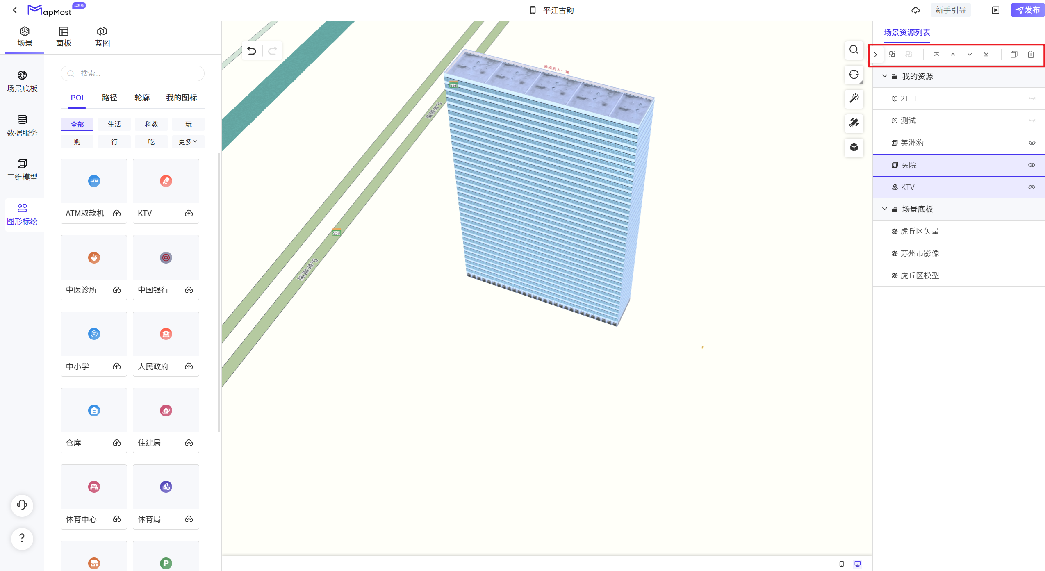Select 虎丘区矢量 layer row
The width and height of the screenshot is (1045, 571).
tap(958, 231)
